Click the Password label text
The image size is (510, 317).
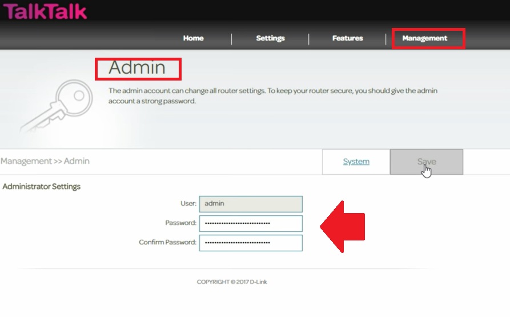[180, 223]
